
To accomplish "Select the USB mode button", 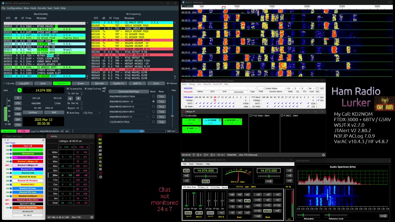I will pyautogui.click(x=258, y=195).
